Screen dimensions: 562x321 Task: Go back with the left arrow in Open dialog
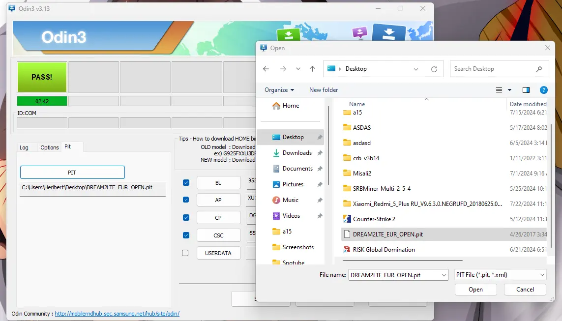click(x=266, y=69)
